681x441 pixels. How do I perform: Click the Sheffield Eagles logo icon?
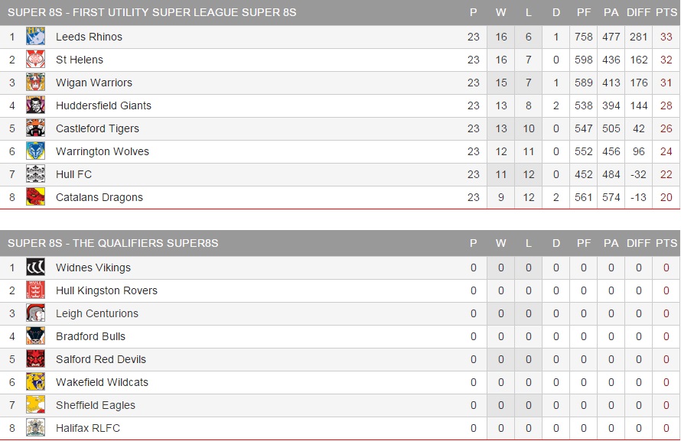35,405
